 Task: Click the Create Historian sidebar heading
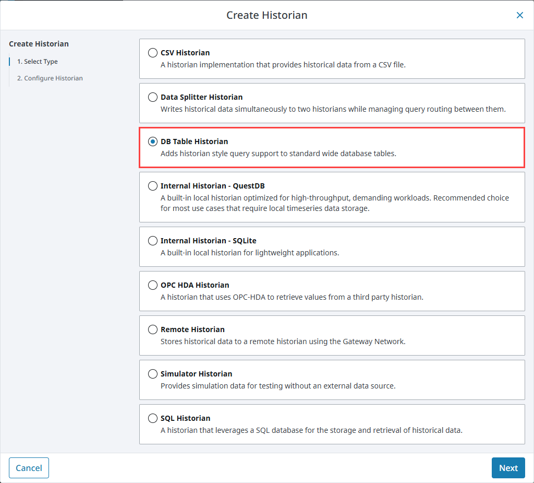pyautogui.click(x=39, y=43)
